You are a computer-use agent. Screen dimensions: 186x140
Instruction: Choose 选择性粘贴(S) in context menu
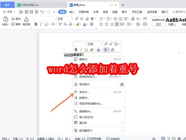pos(99,77)
